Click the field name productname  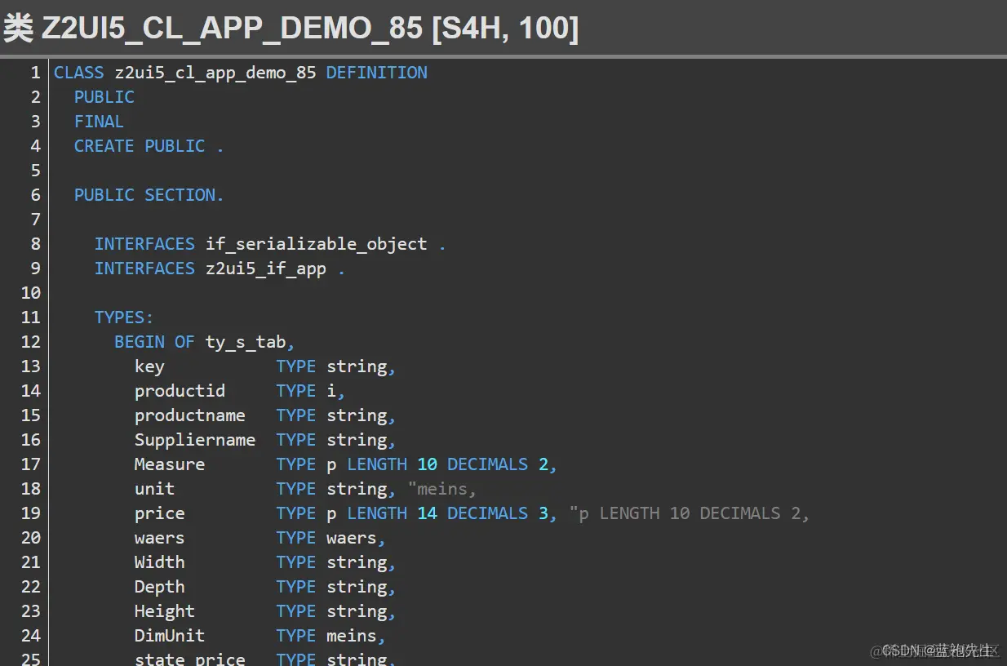190,415
